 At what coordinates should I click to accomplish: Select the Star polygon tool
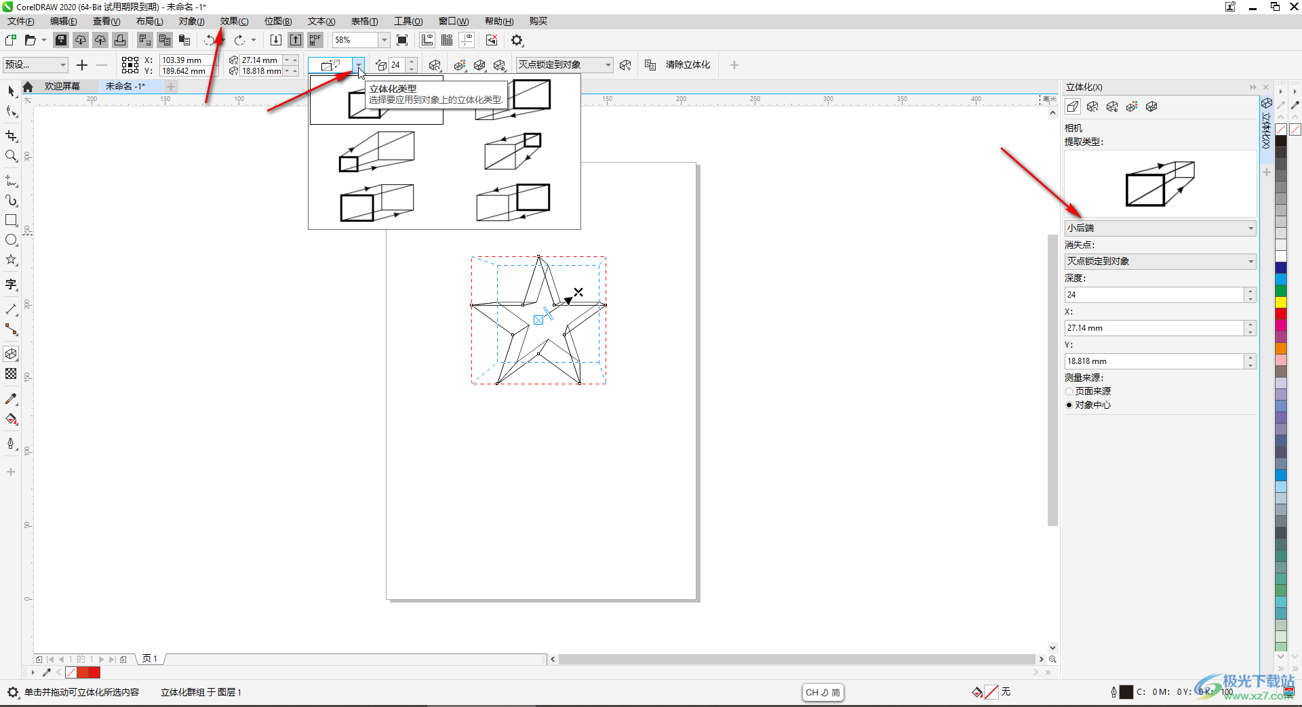(11, 260)
